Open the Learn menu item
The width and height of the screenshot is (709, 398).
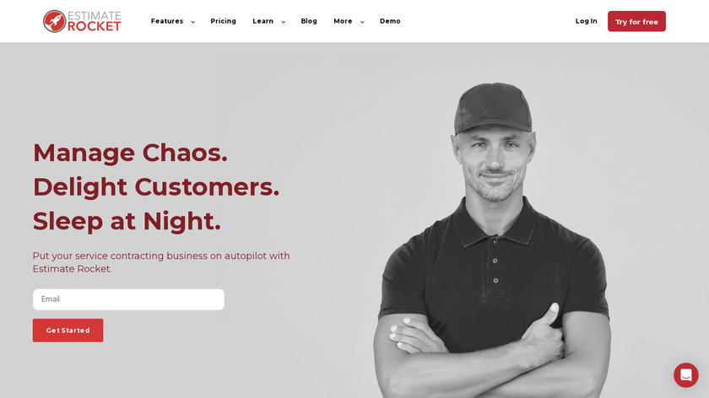pyautogui.click(x=263, y=21)
